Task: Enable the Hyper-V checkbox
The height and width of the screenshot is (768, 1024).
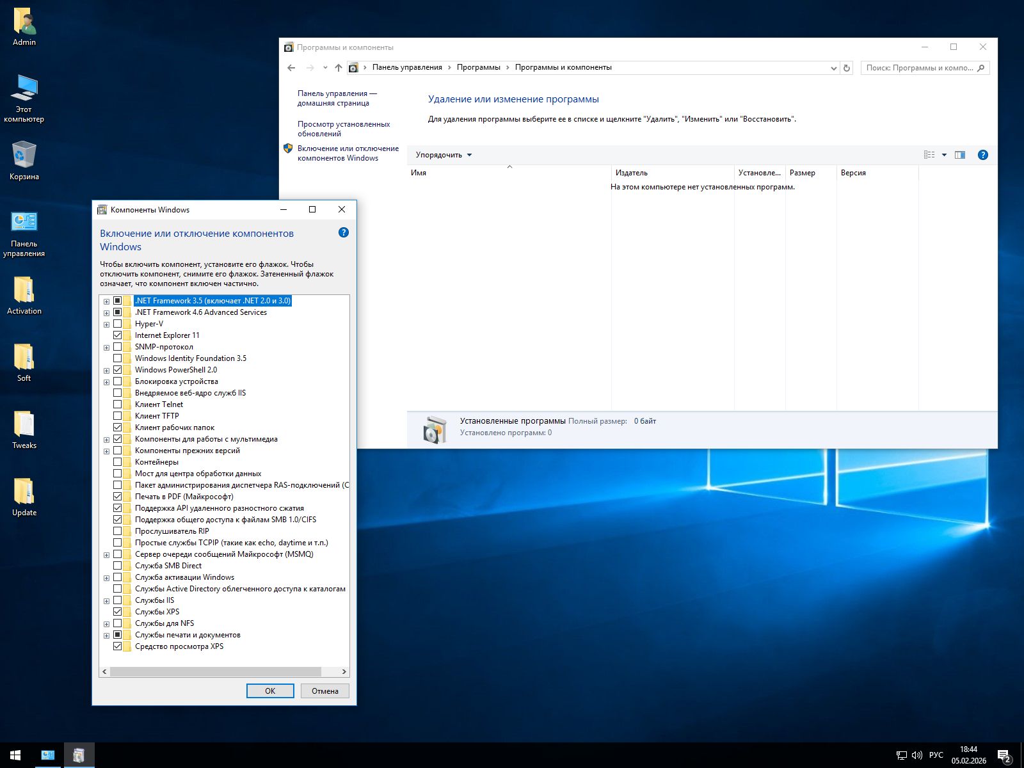Action: pos(118,324)
